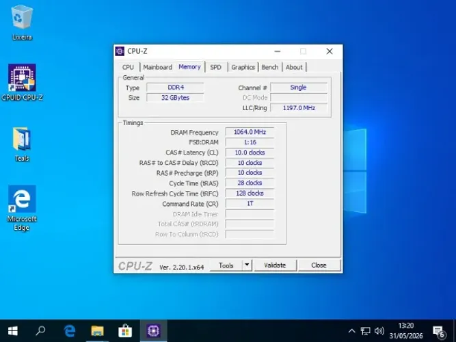The image size is (456, 342).
Task: Switch to the Mainboard tab
Action: coord(158,67)
